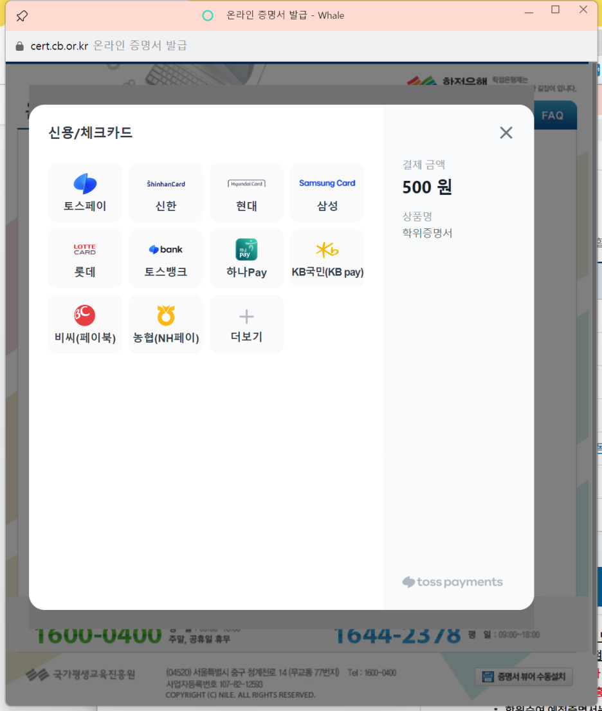Click the 국가평생교육진흥원 footer logo
Screen dimensions: 602x711
coord(80,675)
